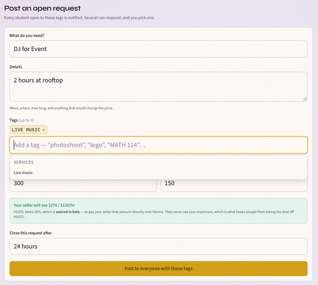318x285 pixels.
Task: Click the 'Every student open to these tags' subtitle
Action: coord(79,17)
